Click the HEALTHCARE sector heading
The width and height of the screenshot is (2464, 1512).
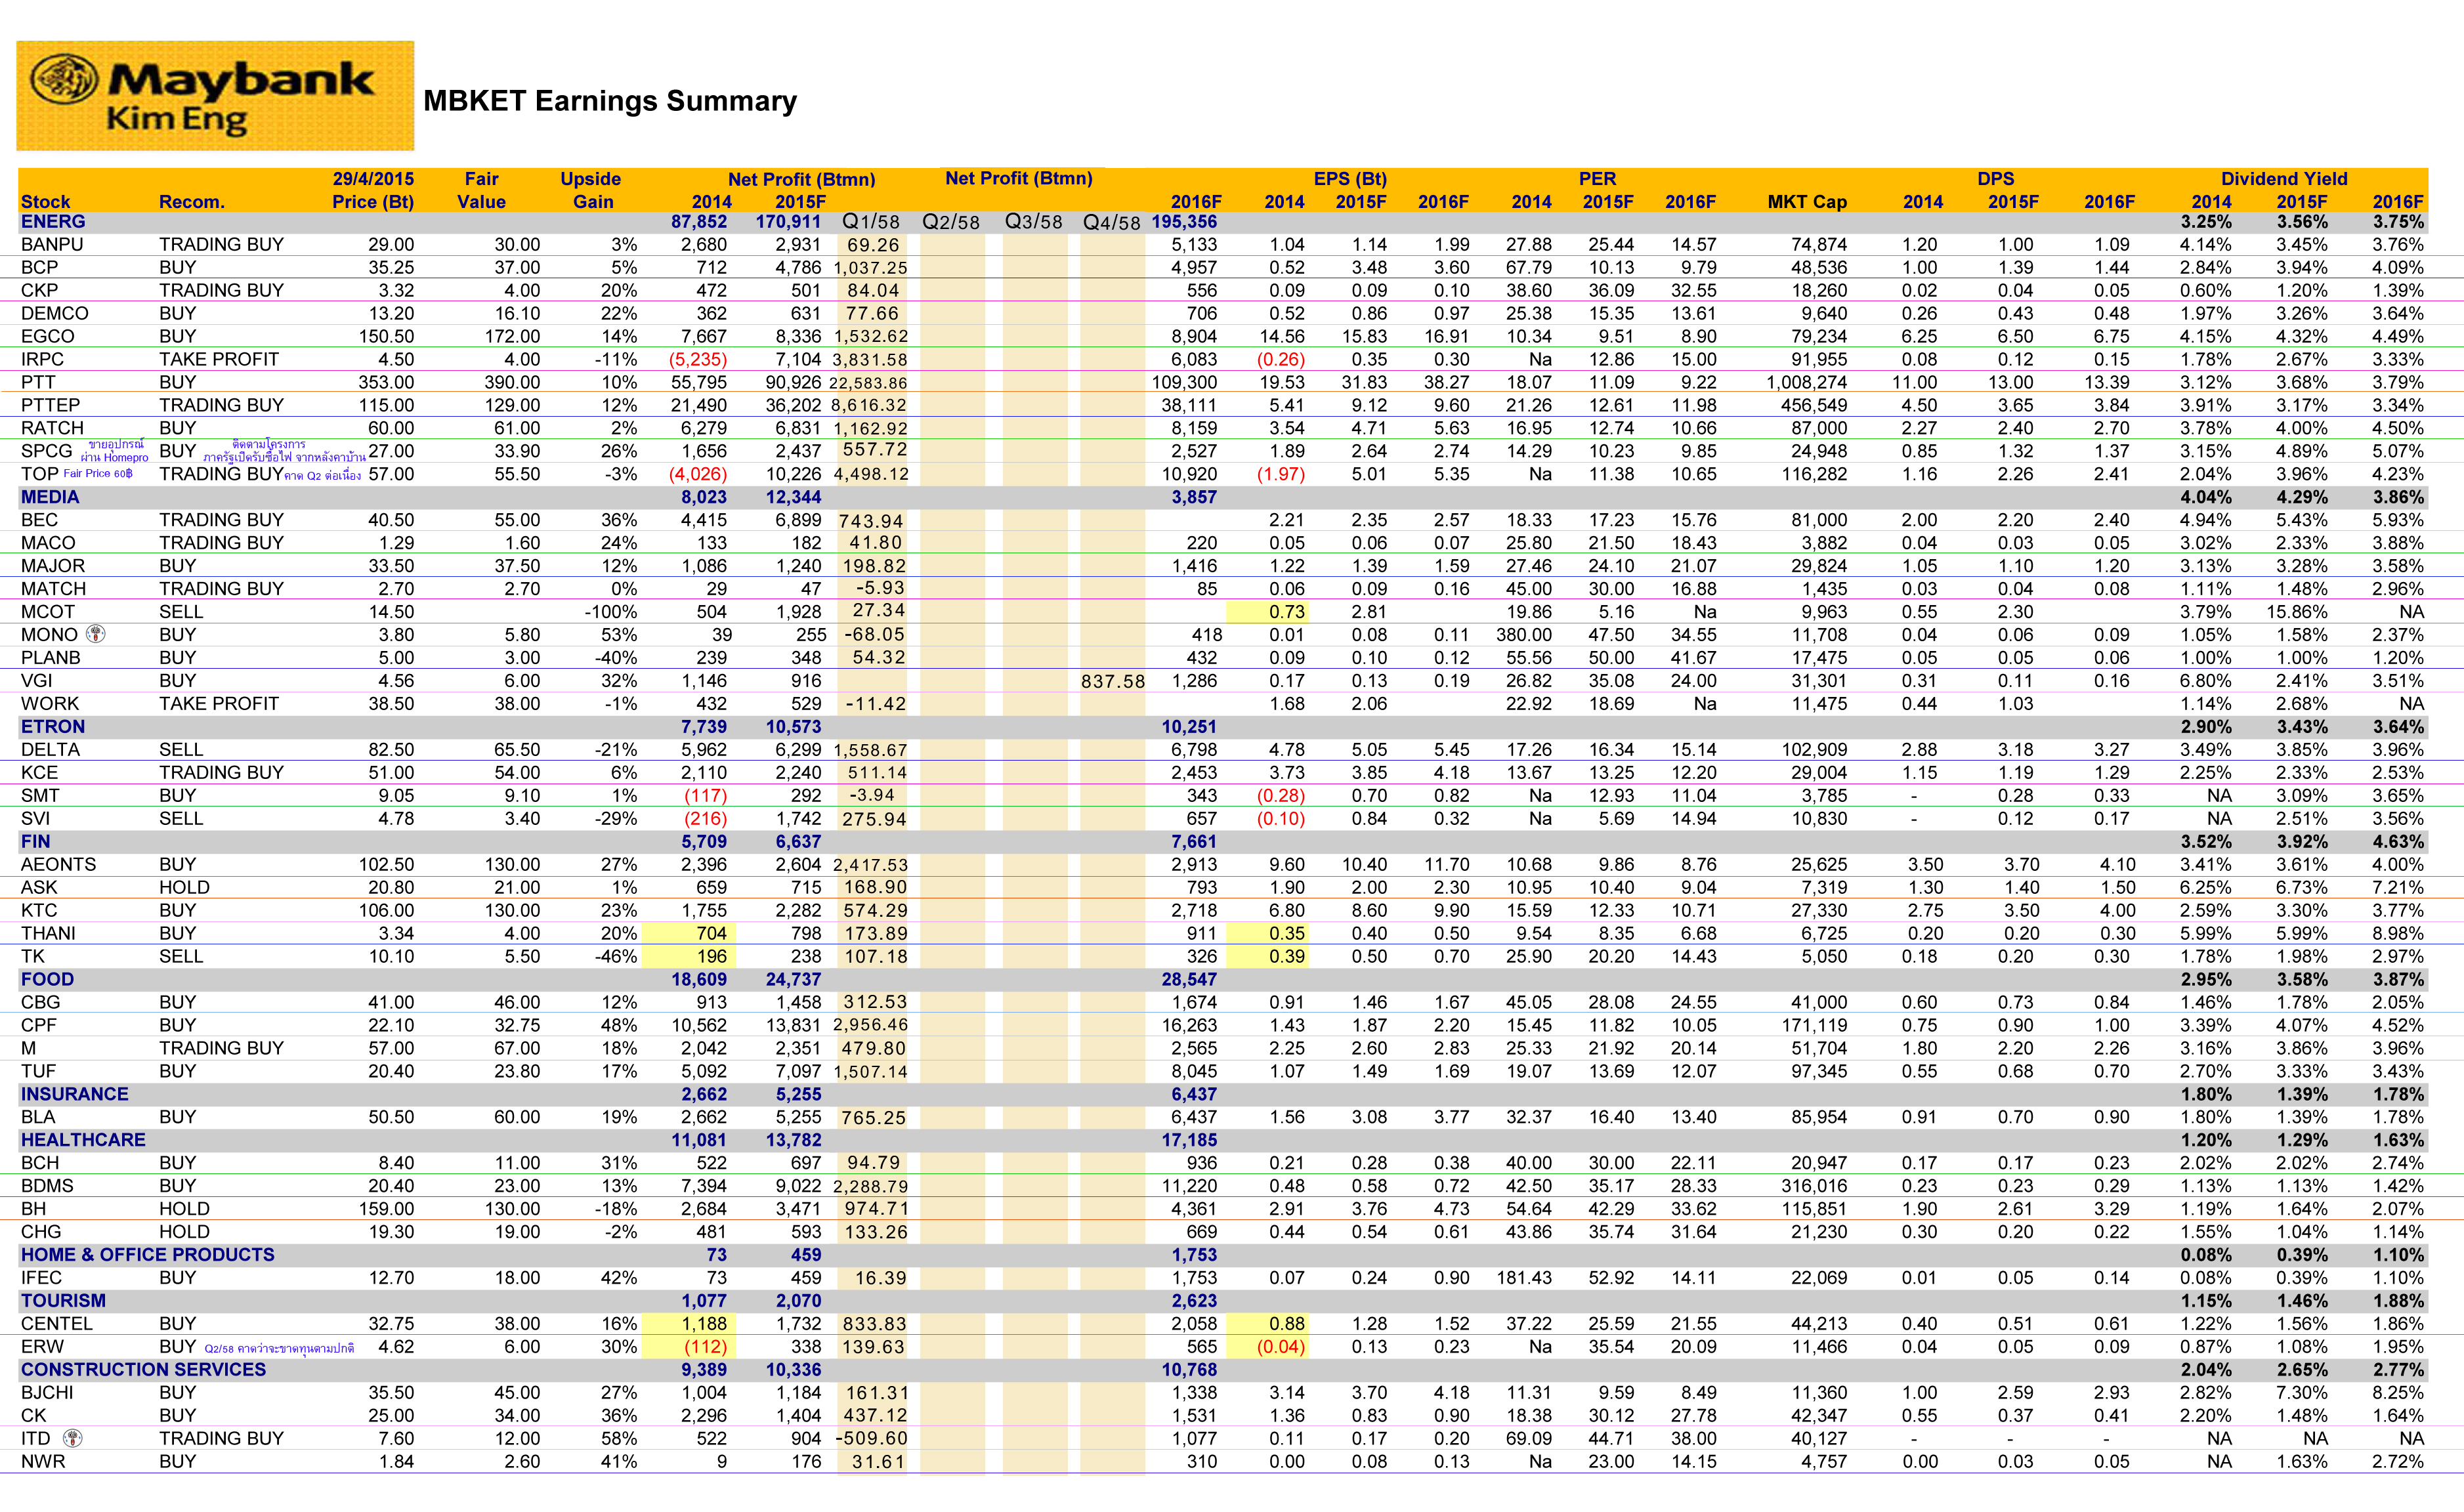click(83, 1140)
